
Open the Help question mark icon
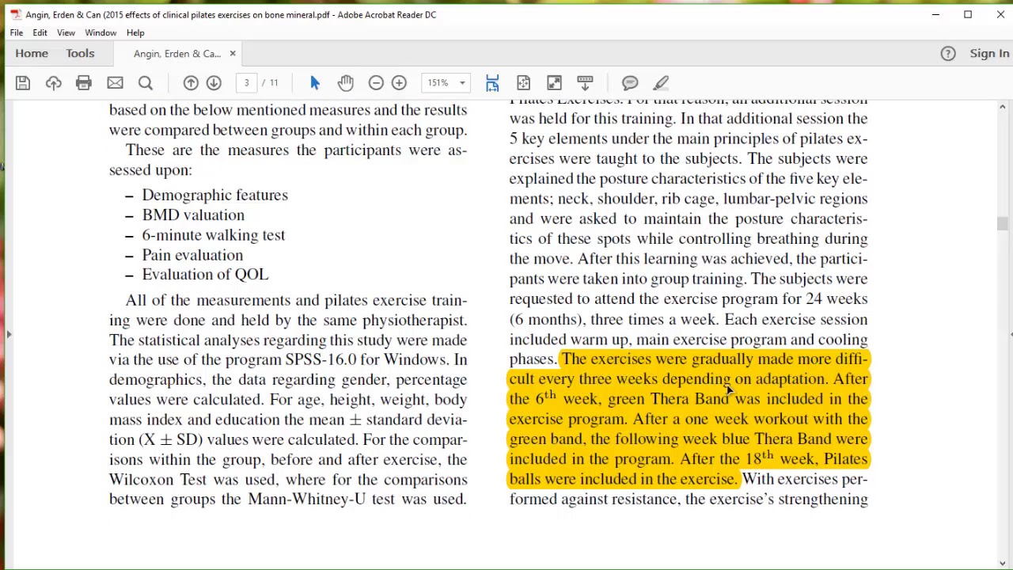948,54
